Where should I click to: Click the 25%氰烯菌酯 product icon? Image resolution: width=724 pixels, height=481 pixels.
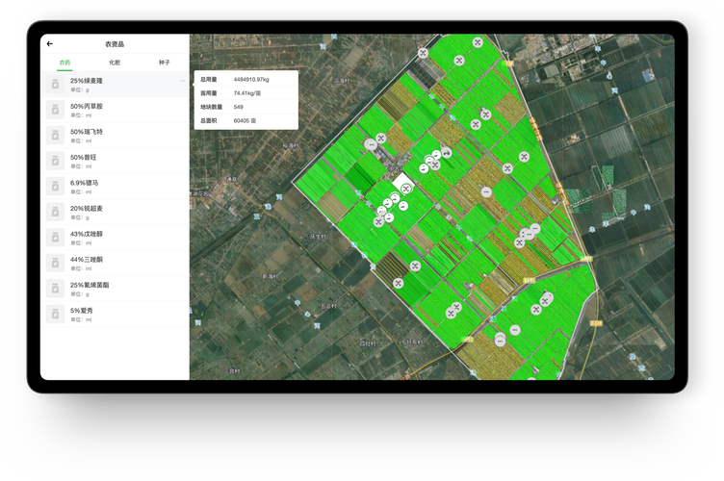tap(56, 289)
